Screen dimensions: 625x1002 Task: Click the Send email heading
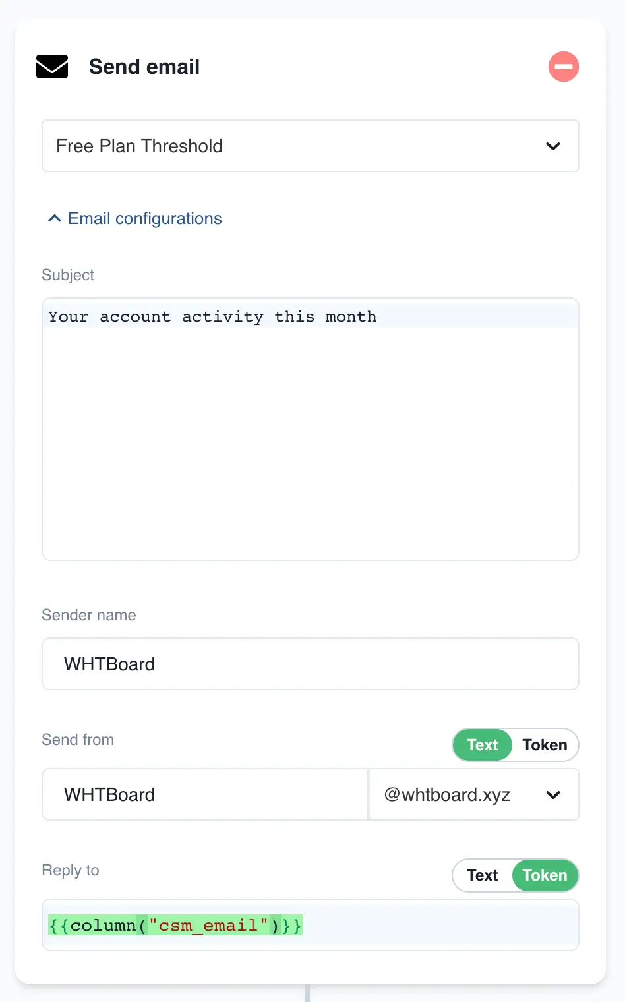144,67
